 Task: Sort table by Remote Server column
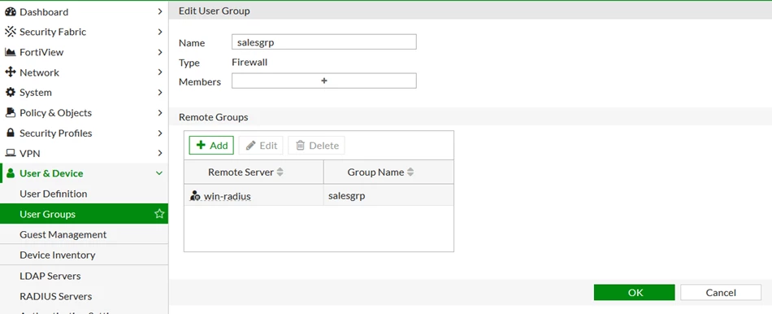click(x=280, y=172)
